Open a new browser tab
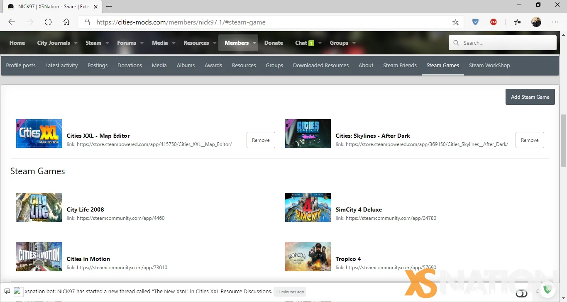 pyautogui.click(x=109, y=6)
